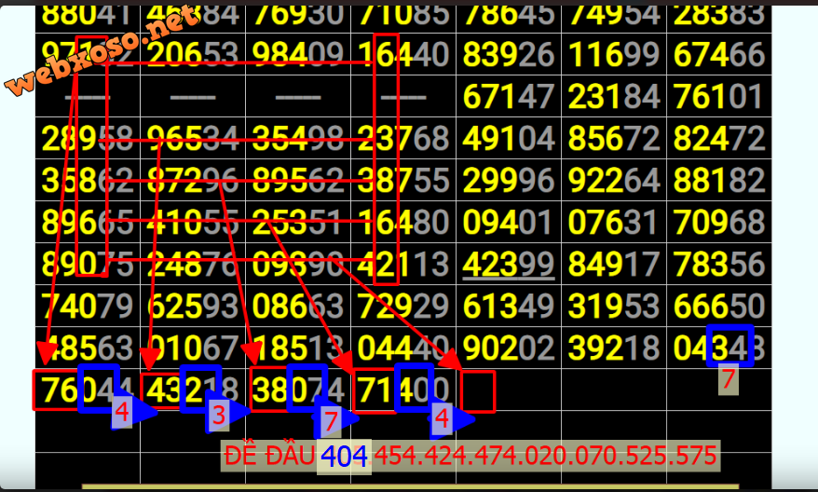Select the cell with 83926
The height and width of the screenshot is (492, 818).
click(x=509, y=54)
